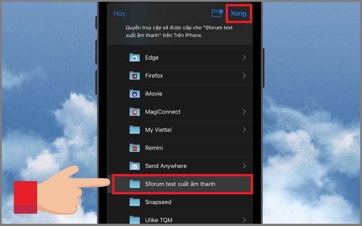362x226 pixels.
Task: Select the Send Anywhere folder name
Action: pyautogui.click(x=166, y=166)
